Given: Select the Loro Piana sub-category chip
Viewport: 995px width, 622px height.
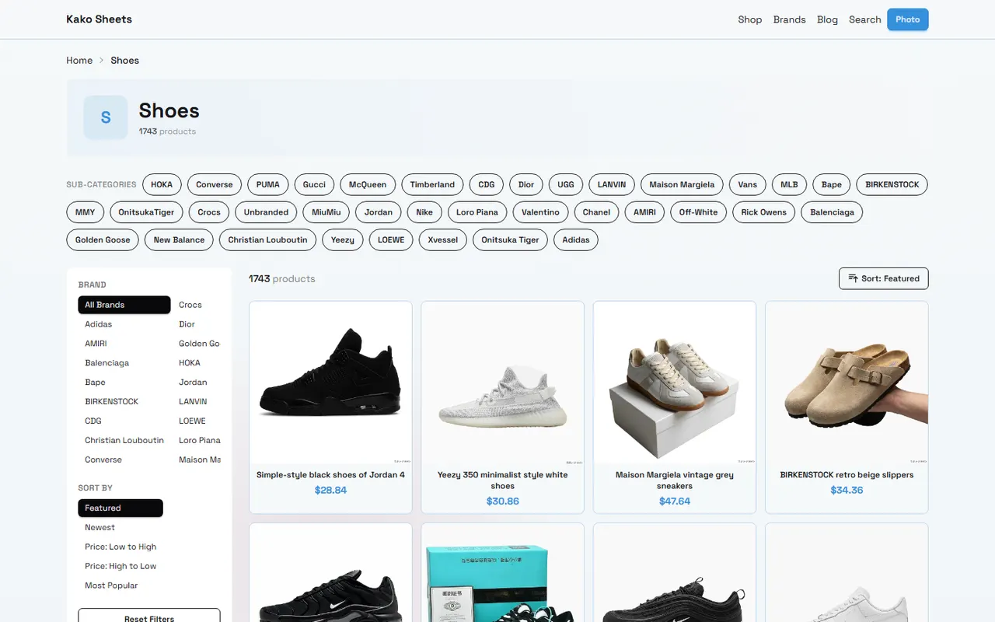Looking at the screenshot, I should pos(477,211).
